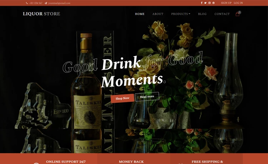This screenshot has width=268, height=164.
Task: Open the shopping bag cart icon
Action: pos(237,14)
